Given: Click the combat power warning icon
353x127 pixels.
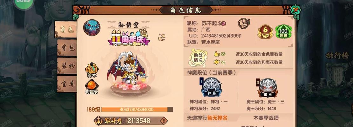Looking at the screenshot, I should pos(164,121).
